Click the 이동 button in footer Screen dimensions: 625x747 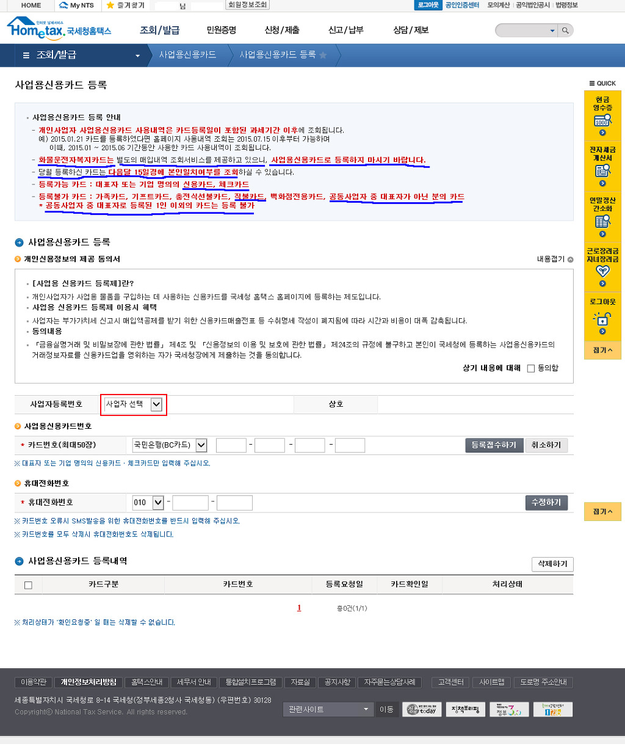[386, 709]
